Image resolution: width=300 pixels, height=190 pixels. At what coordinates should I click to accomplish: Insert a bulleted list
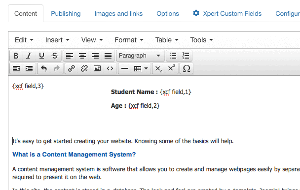(173, 56)
